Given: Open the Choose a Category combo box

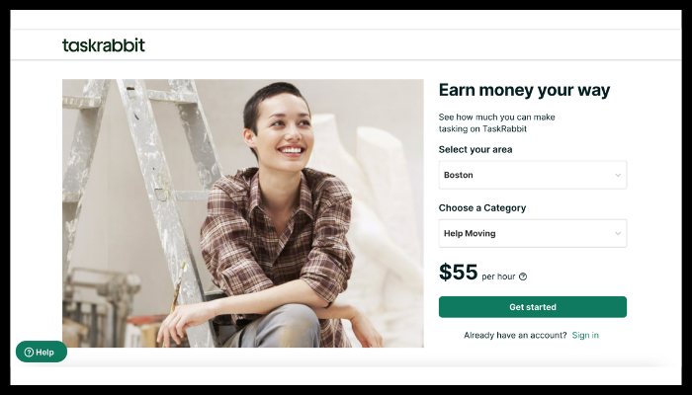Looking at the screenshot, I should 533,233.
